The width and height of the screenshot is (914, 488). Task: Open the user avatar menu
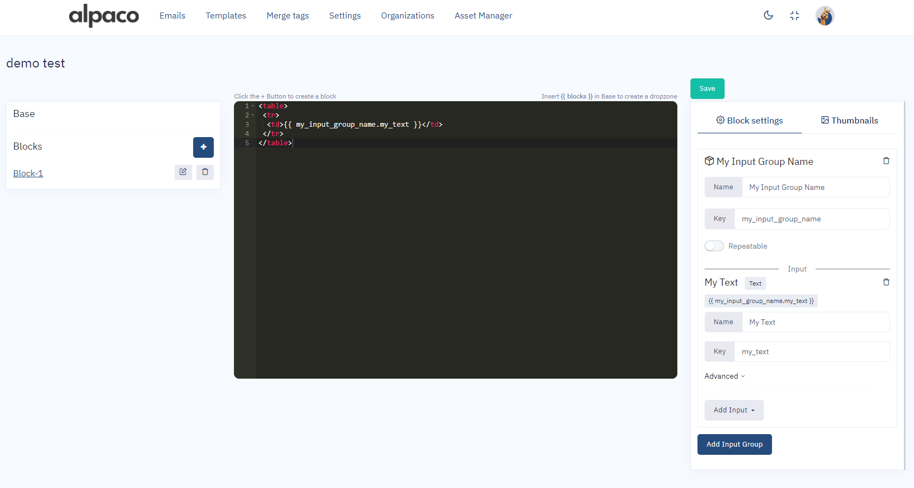click(x=824, y=16)
